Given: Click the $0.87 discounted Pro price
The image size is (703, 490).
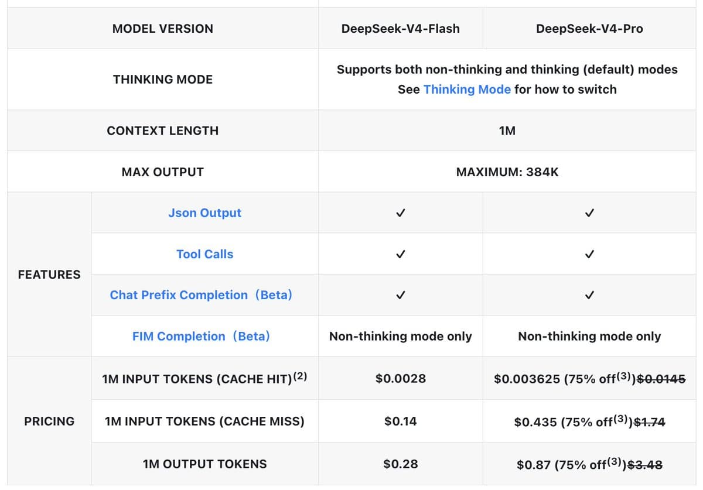Looking at the screenshot, I should click(x=535, y=465).
